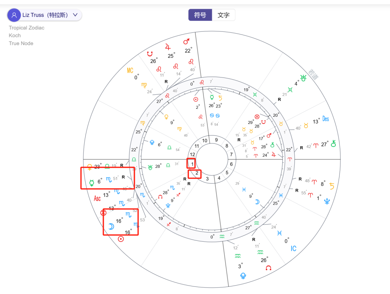Click the Sagittarius glyph at the 19° cusp

click(x=169, y=224)
